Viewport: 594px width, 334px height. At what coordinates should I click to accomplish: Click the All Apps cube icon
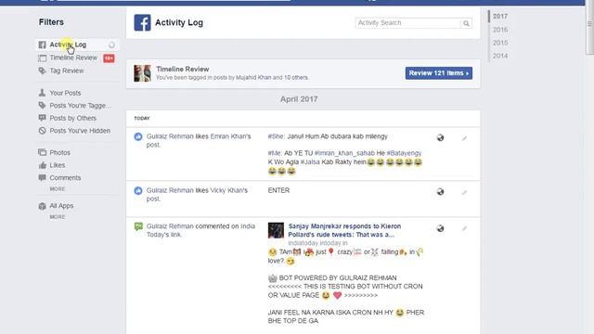click(x=42, y=206)
